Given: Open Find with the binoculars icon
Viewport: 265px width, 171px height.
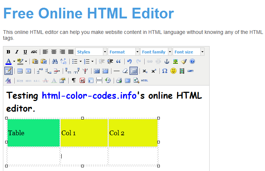Looking at the screenshot, I should pyautogui.click(x=55, y=62).
